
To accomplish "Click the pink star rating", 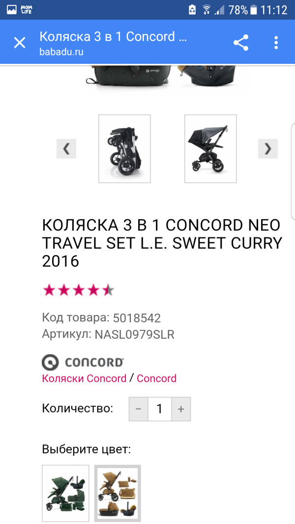I will click(79, 291).
